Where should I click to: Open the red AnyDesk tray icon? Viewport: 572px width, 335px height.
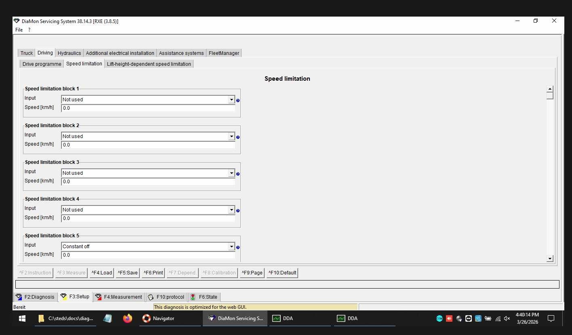[449, 318]
